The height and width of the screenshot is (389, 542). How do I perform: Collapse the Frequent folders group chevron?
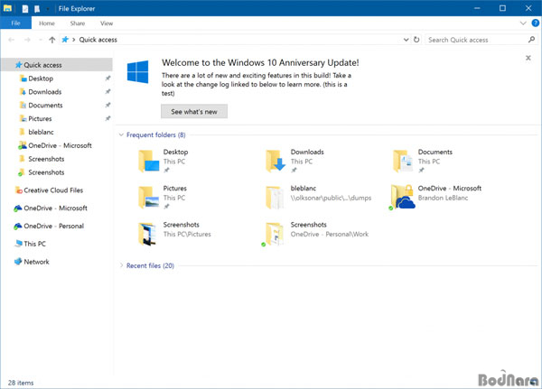(x=121, y=134)
